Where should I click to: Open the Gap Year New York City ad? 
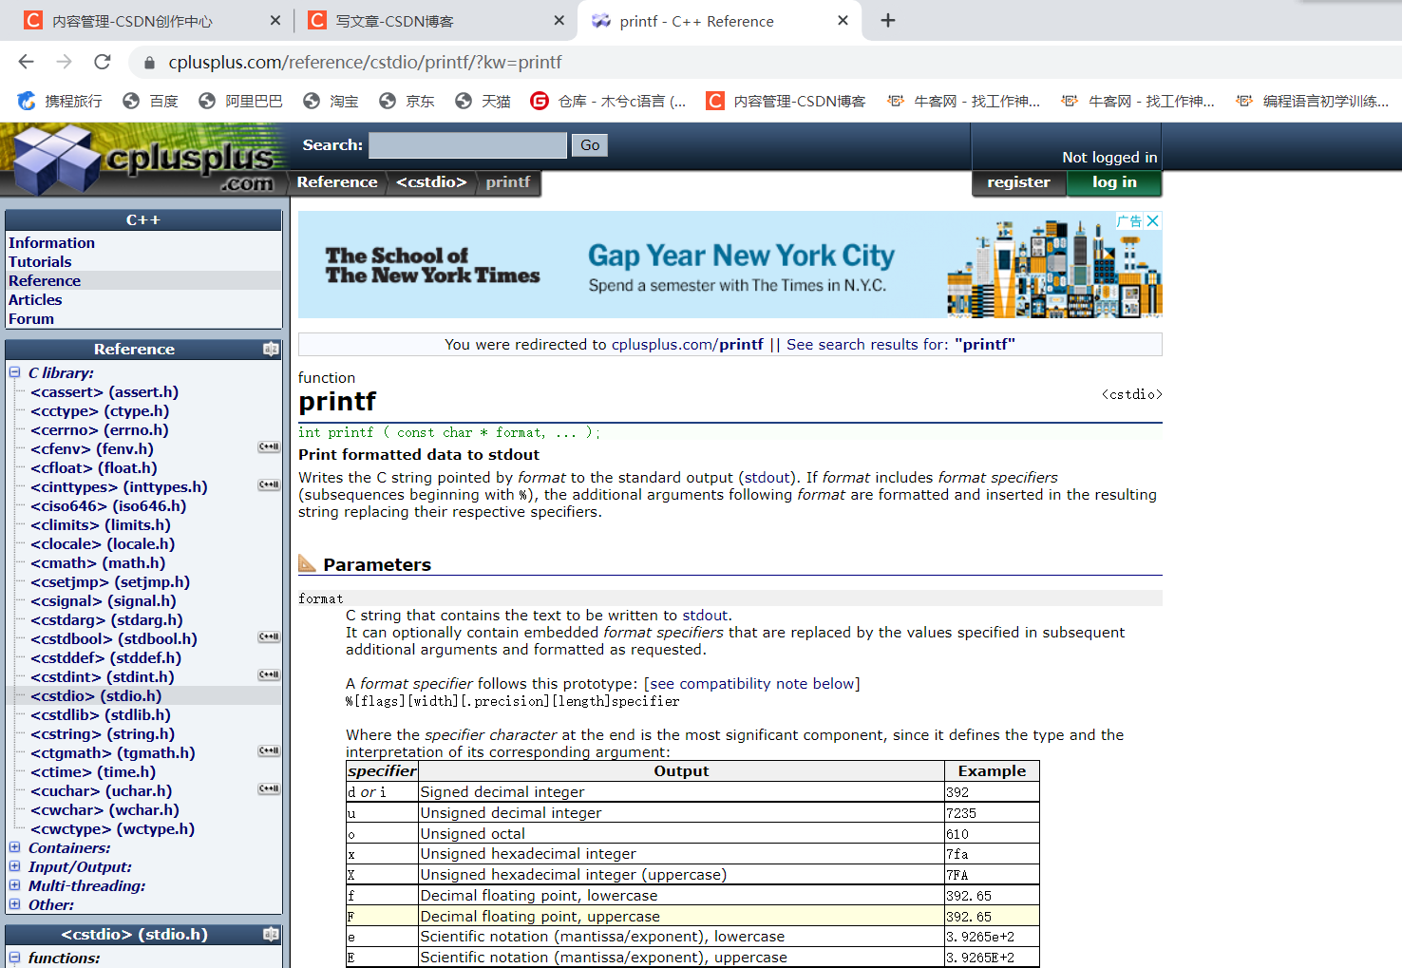[729, 264]
